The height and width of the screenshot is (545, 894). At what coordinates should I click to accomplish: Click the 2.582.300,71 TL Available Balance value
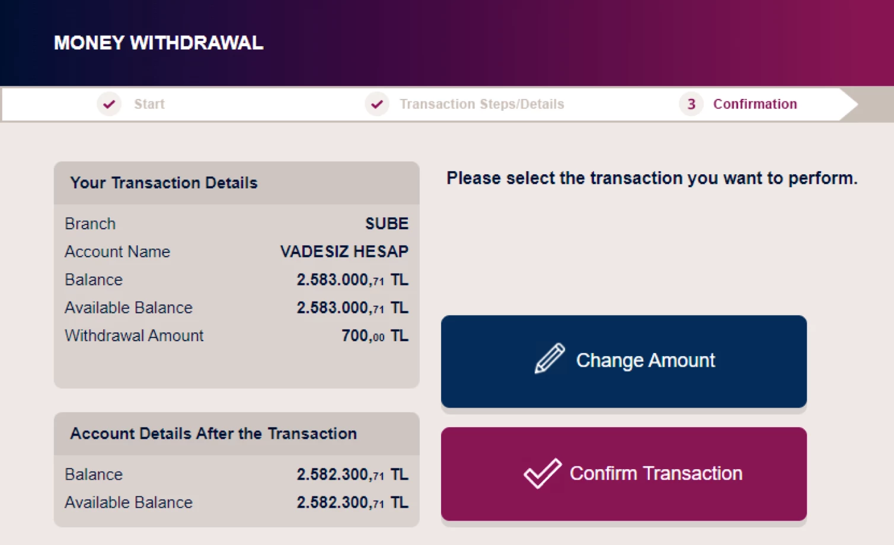352,502
